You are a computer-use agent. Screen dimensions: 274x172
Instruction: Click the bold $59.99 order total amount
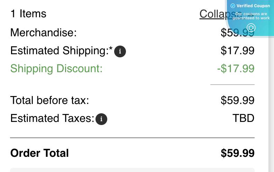pos(237,153)
